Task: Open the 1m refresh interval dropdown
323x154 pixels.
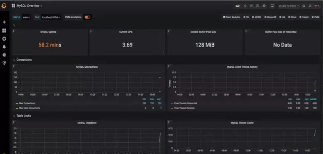Action: pyautogui.click(x=316, y=6)
